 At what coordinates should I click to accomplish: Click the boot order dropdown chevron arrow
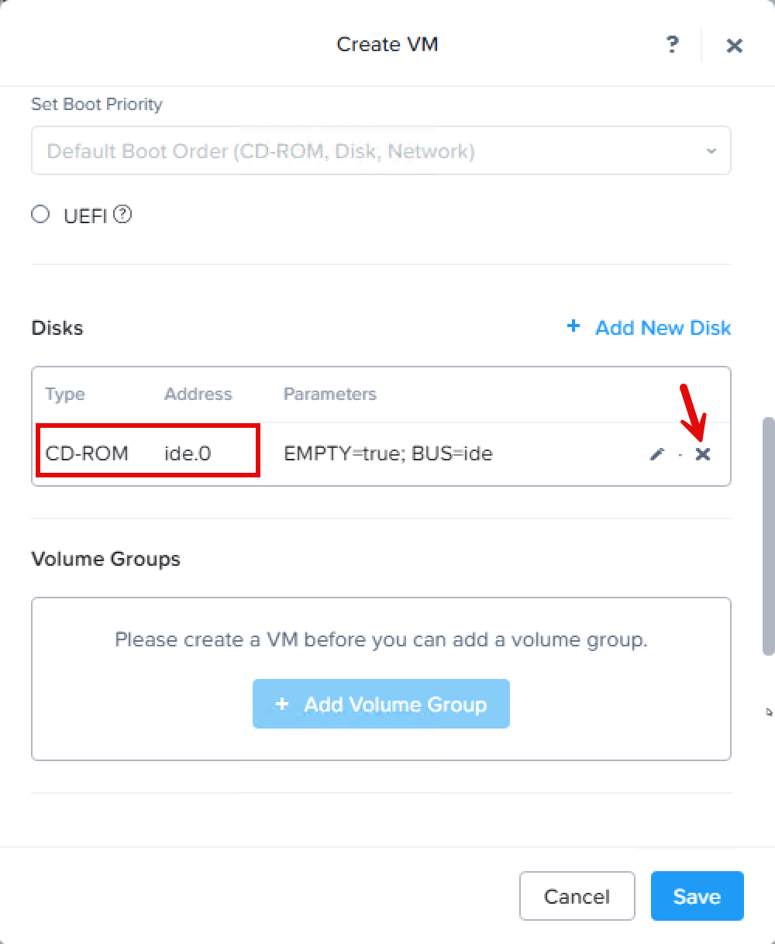pyautogui.click(x=711, y=151)
